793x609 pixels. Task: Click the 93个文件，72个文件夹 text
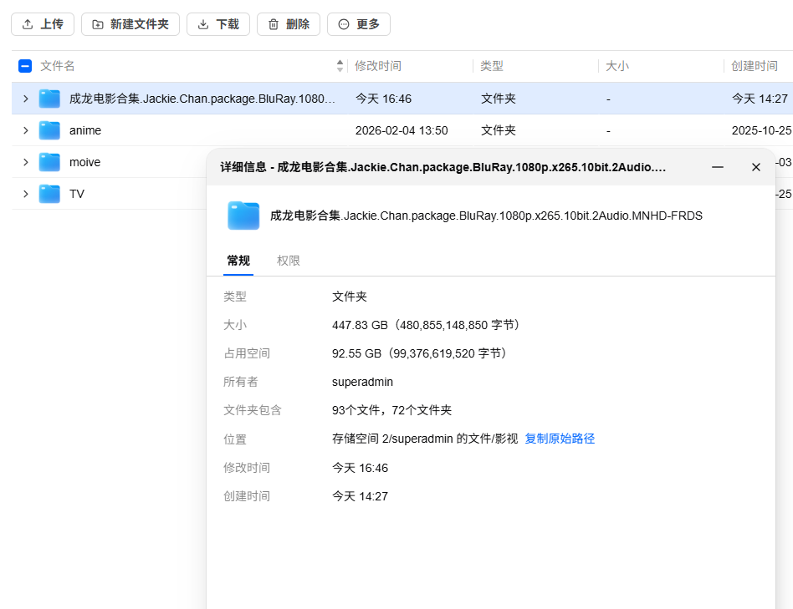(x=391, y=410)
